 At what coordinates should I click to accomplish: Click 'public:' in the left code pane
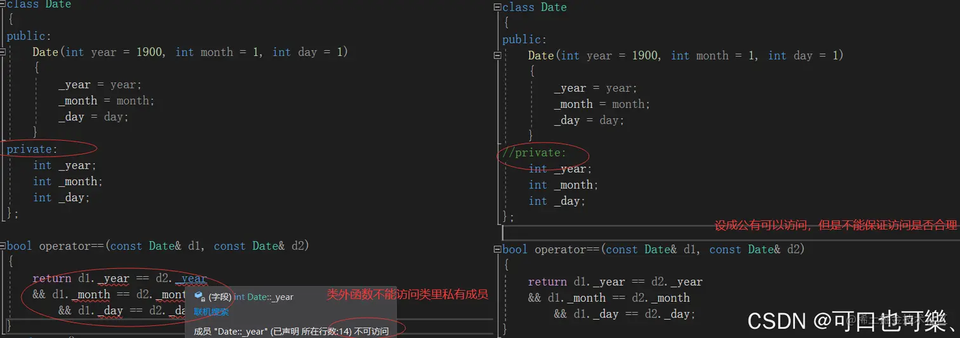click(x=29, y=36)
